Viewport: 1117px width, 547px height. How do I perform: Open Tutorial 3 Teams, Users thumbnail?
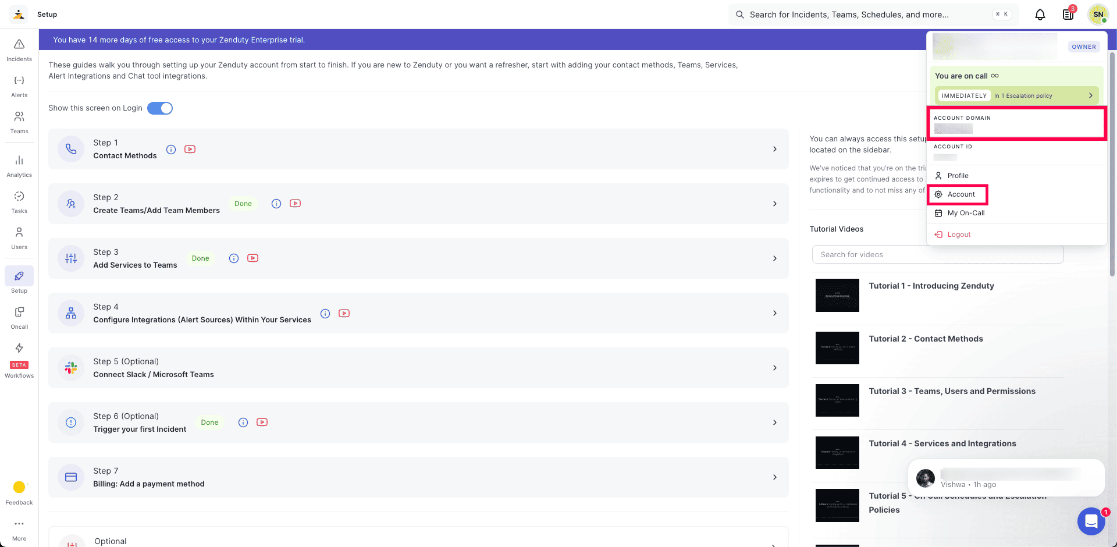[837, 400]
